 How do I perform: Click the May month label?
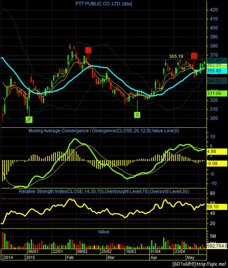pos(190,257)
